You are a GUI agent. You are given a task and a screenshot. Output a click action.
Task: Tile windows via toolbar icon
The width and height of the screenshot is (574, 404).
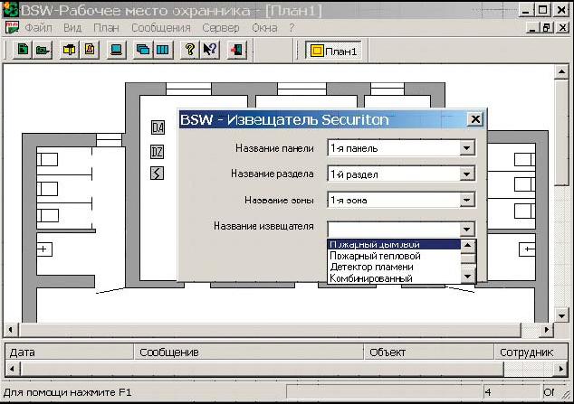click(163, 50)
